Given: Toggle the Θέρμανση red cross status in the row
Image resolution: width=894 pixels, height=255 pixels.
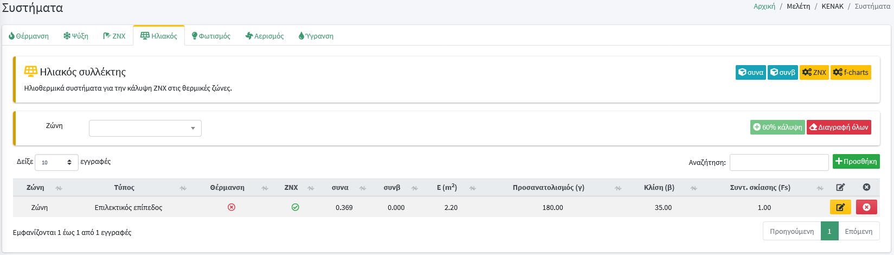Looking at the screenshot, I should [x=231, y=207].
